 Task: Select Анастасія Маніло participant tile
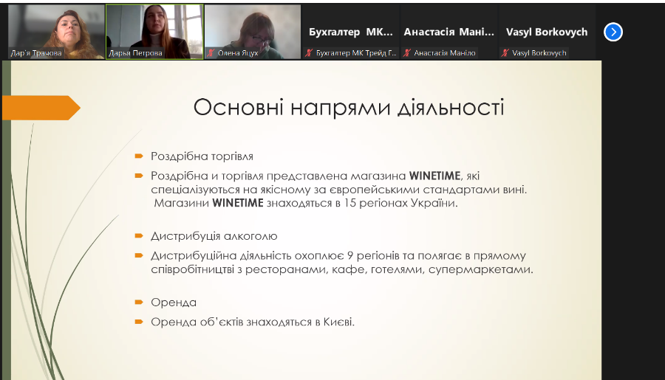click(449, 32)
